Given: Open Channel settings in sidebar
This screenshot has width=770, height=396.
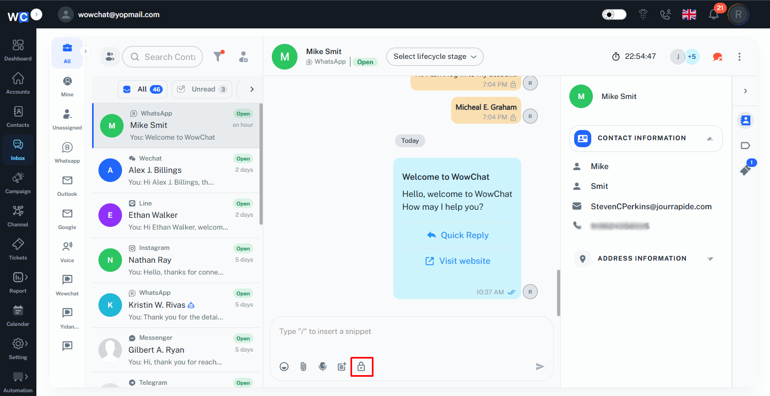Looking at the screenshot, I should point(18,216).
